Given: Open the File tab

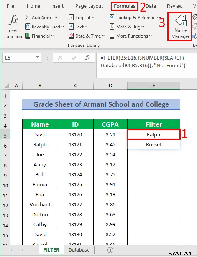Looking at the screenshot, I should (10, 6).
